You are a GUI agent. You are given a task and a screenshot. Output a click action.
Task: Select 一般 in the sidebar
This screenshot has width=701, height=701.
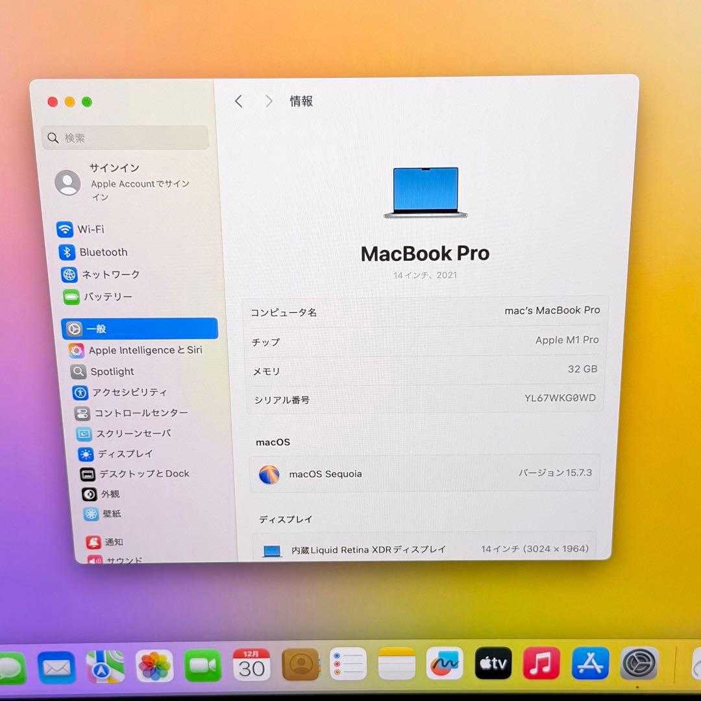(x=140, y=328)
